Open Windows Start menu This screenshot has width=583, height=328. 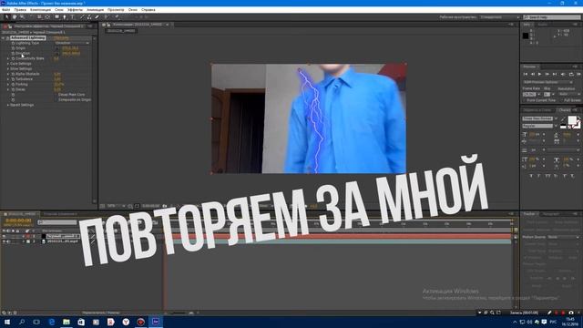(6, 322)
